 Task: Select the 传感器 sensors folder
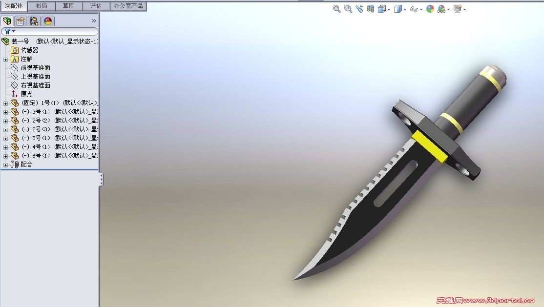coord(29,50)
